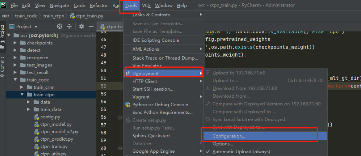Select Options in Deployment submenu

(x=265, y=144)
